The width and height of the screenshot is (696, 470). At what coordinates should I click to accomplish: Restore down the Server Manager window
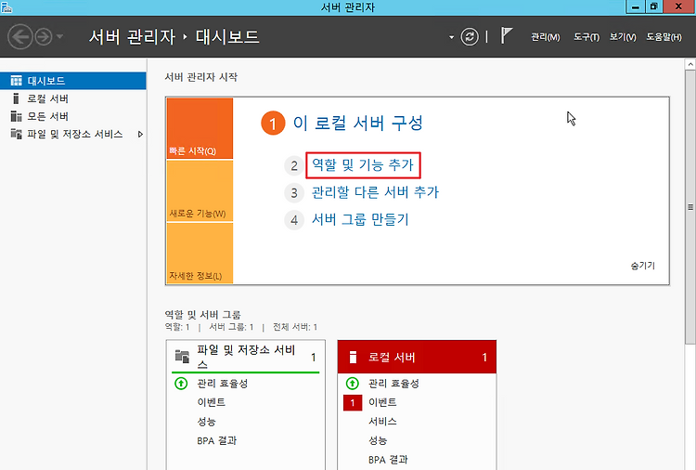(654, 7)
